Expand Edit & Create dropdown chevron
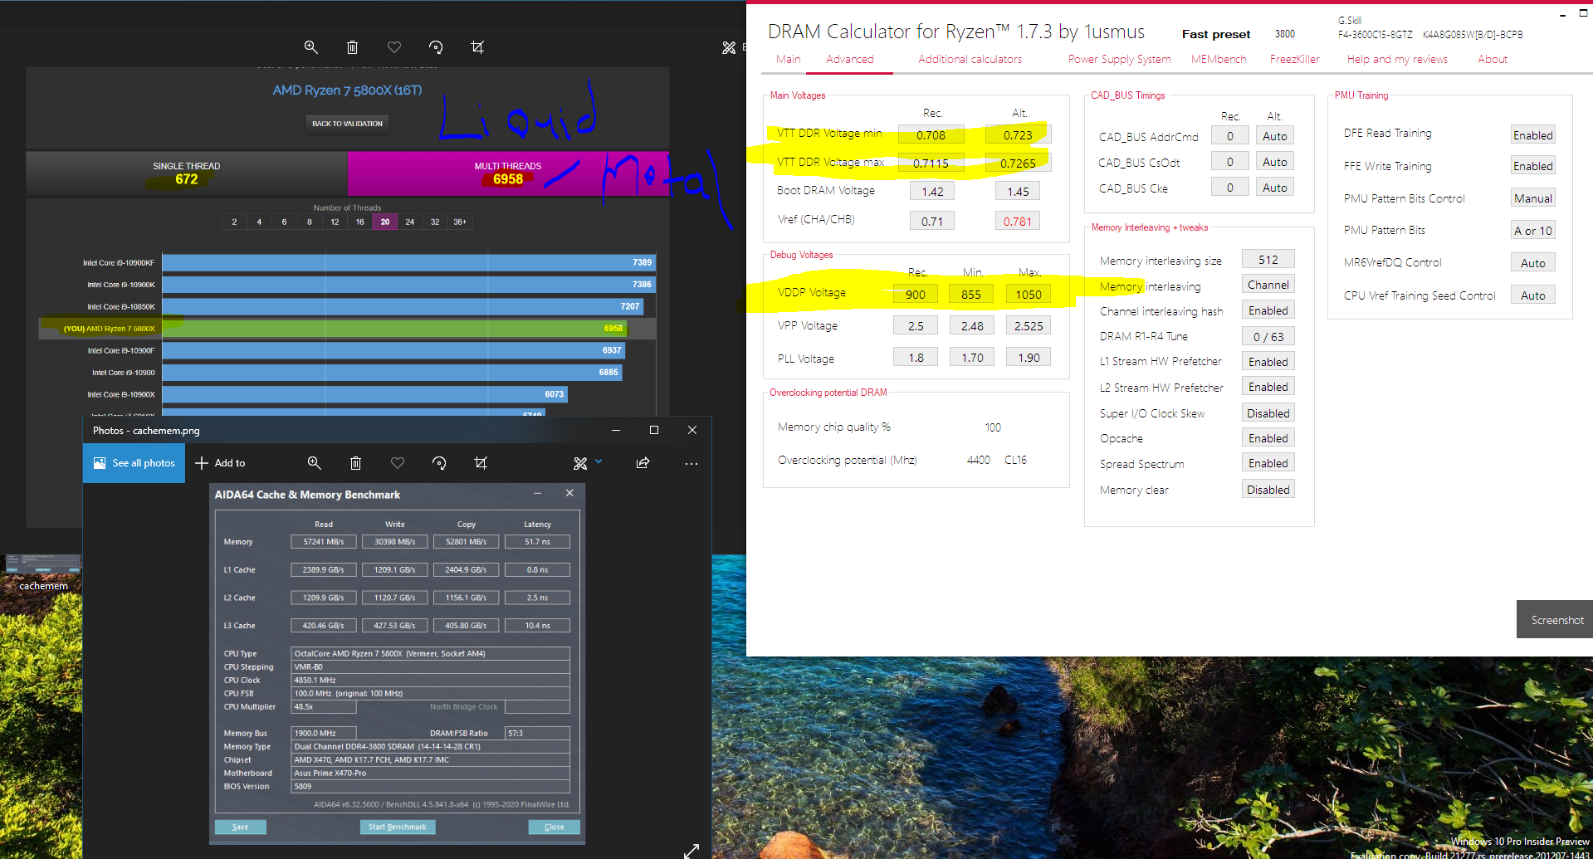The width and height of the screenshot is (1593, 859). pyautogui.click(x=599, y=461)
